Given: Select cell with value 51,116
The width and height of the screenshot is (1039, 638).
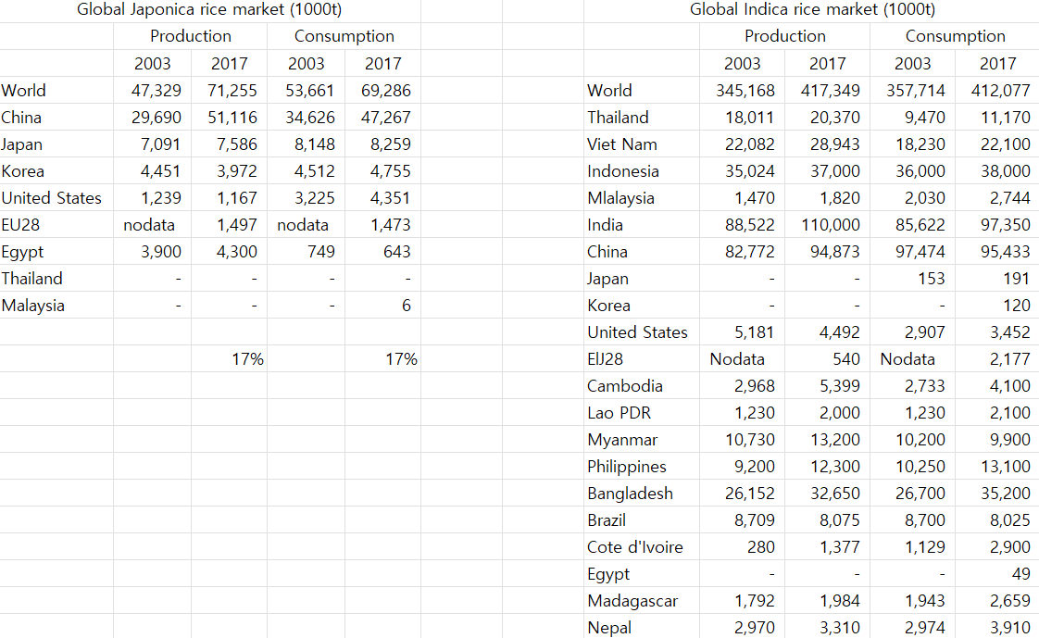Looking at the screenshot, I should tap(232, 118).
